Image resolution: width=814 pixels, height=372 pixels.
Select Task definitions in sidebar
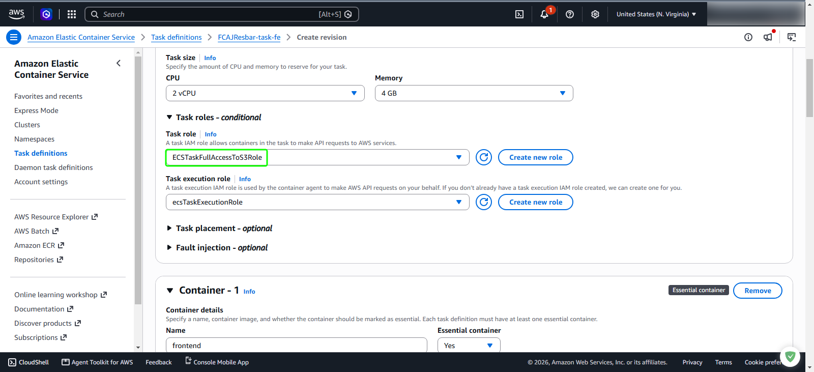coord(41,153)
